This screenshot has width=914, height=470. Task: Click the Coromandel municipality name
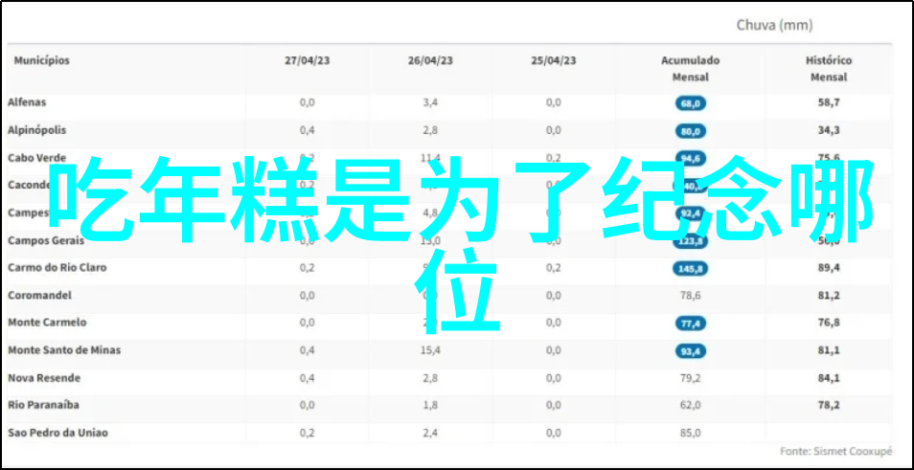coord(39,296)
